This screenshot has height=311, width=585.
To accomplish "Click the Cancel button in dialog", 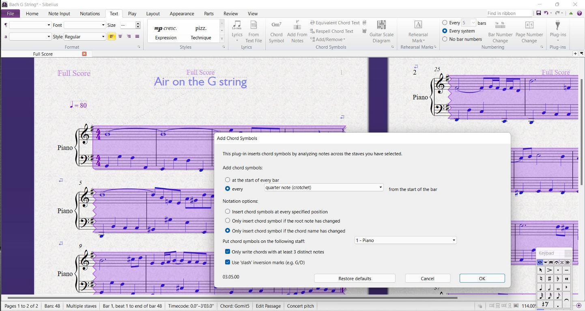I will 428,279.
